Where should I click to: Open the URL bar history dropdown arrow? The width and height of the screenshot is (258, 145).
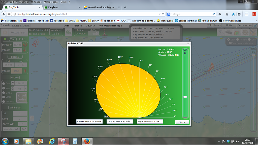[x=159, y=14]
